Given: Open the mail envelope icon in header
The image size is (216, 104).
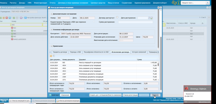Looking at the screenshot, I should [x=174, y=3].
